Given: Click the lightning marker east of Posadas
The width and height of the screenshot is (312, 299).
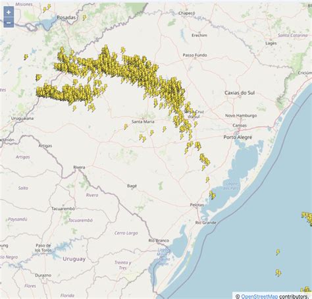Looking at the screenshot, I should [84, 17].
